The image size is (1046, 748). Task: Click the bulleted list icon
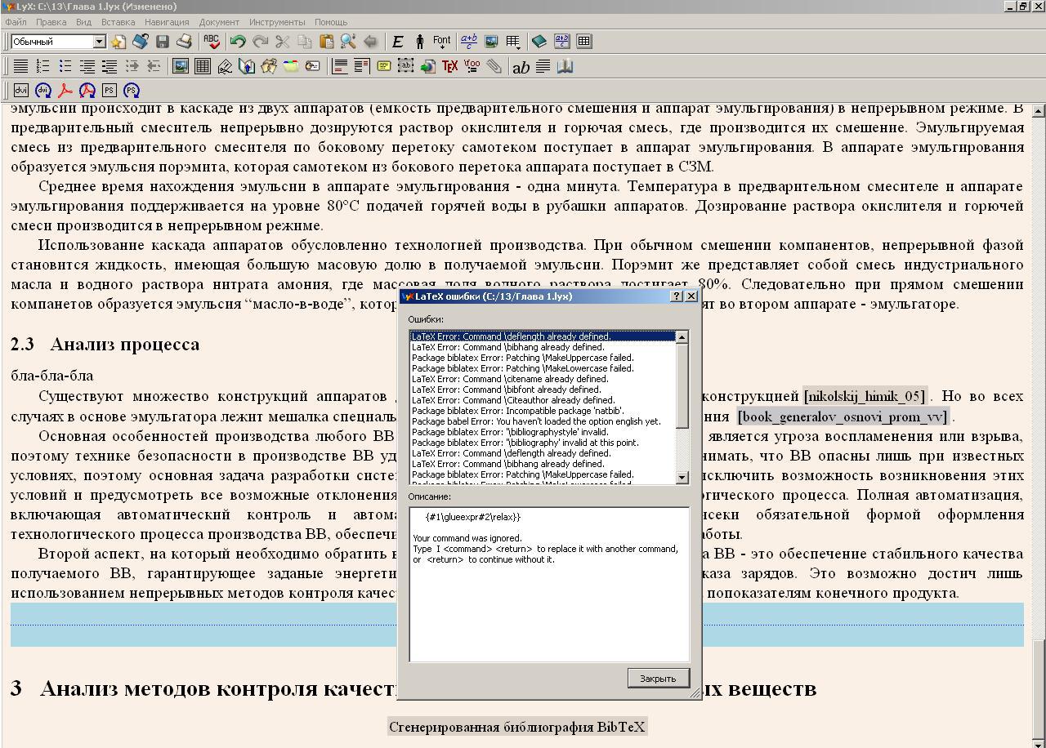65,66
